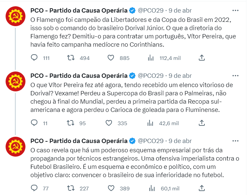Like the tweet with 885 likes
Viewport: 251px width, 195px height.
click(111, 58)
